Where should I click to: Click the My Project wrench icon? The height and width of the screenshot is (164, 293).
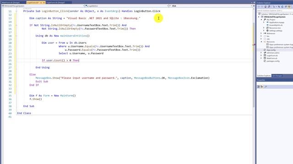point(265,20)
